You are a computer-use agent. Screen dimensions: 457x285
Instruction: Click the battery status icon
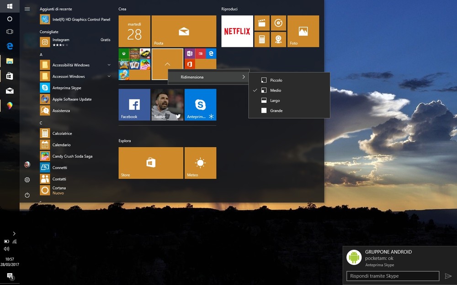coord(6,241)
